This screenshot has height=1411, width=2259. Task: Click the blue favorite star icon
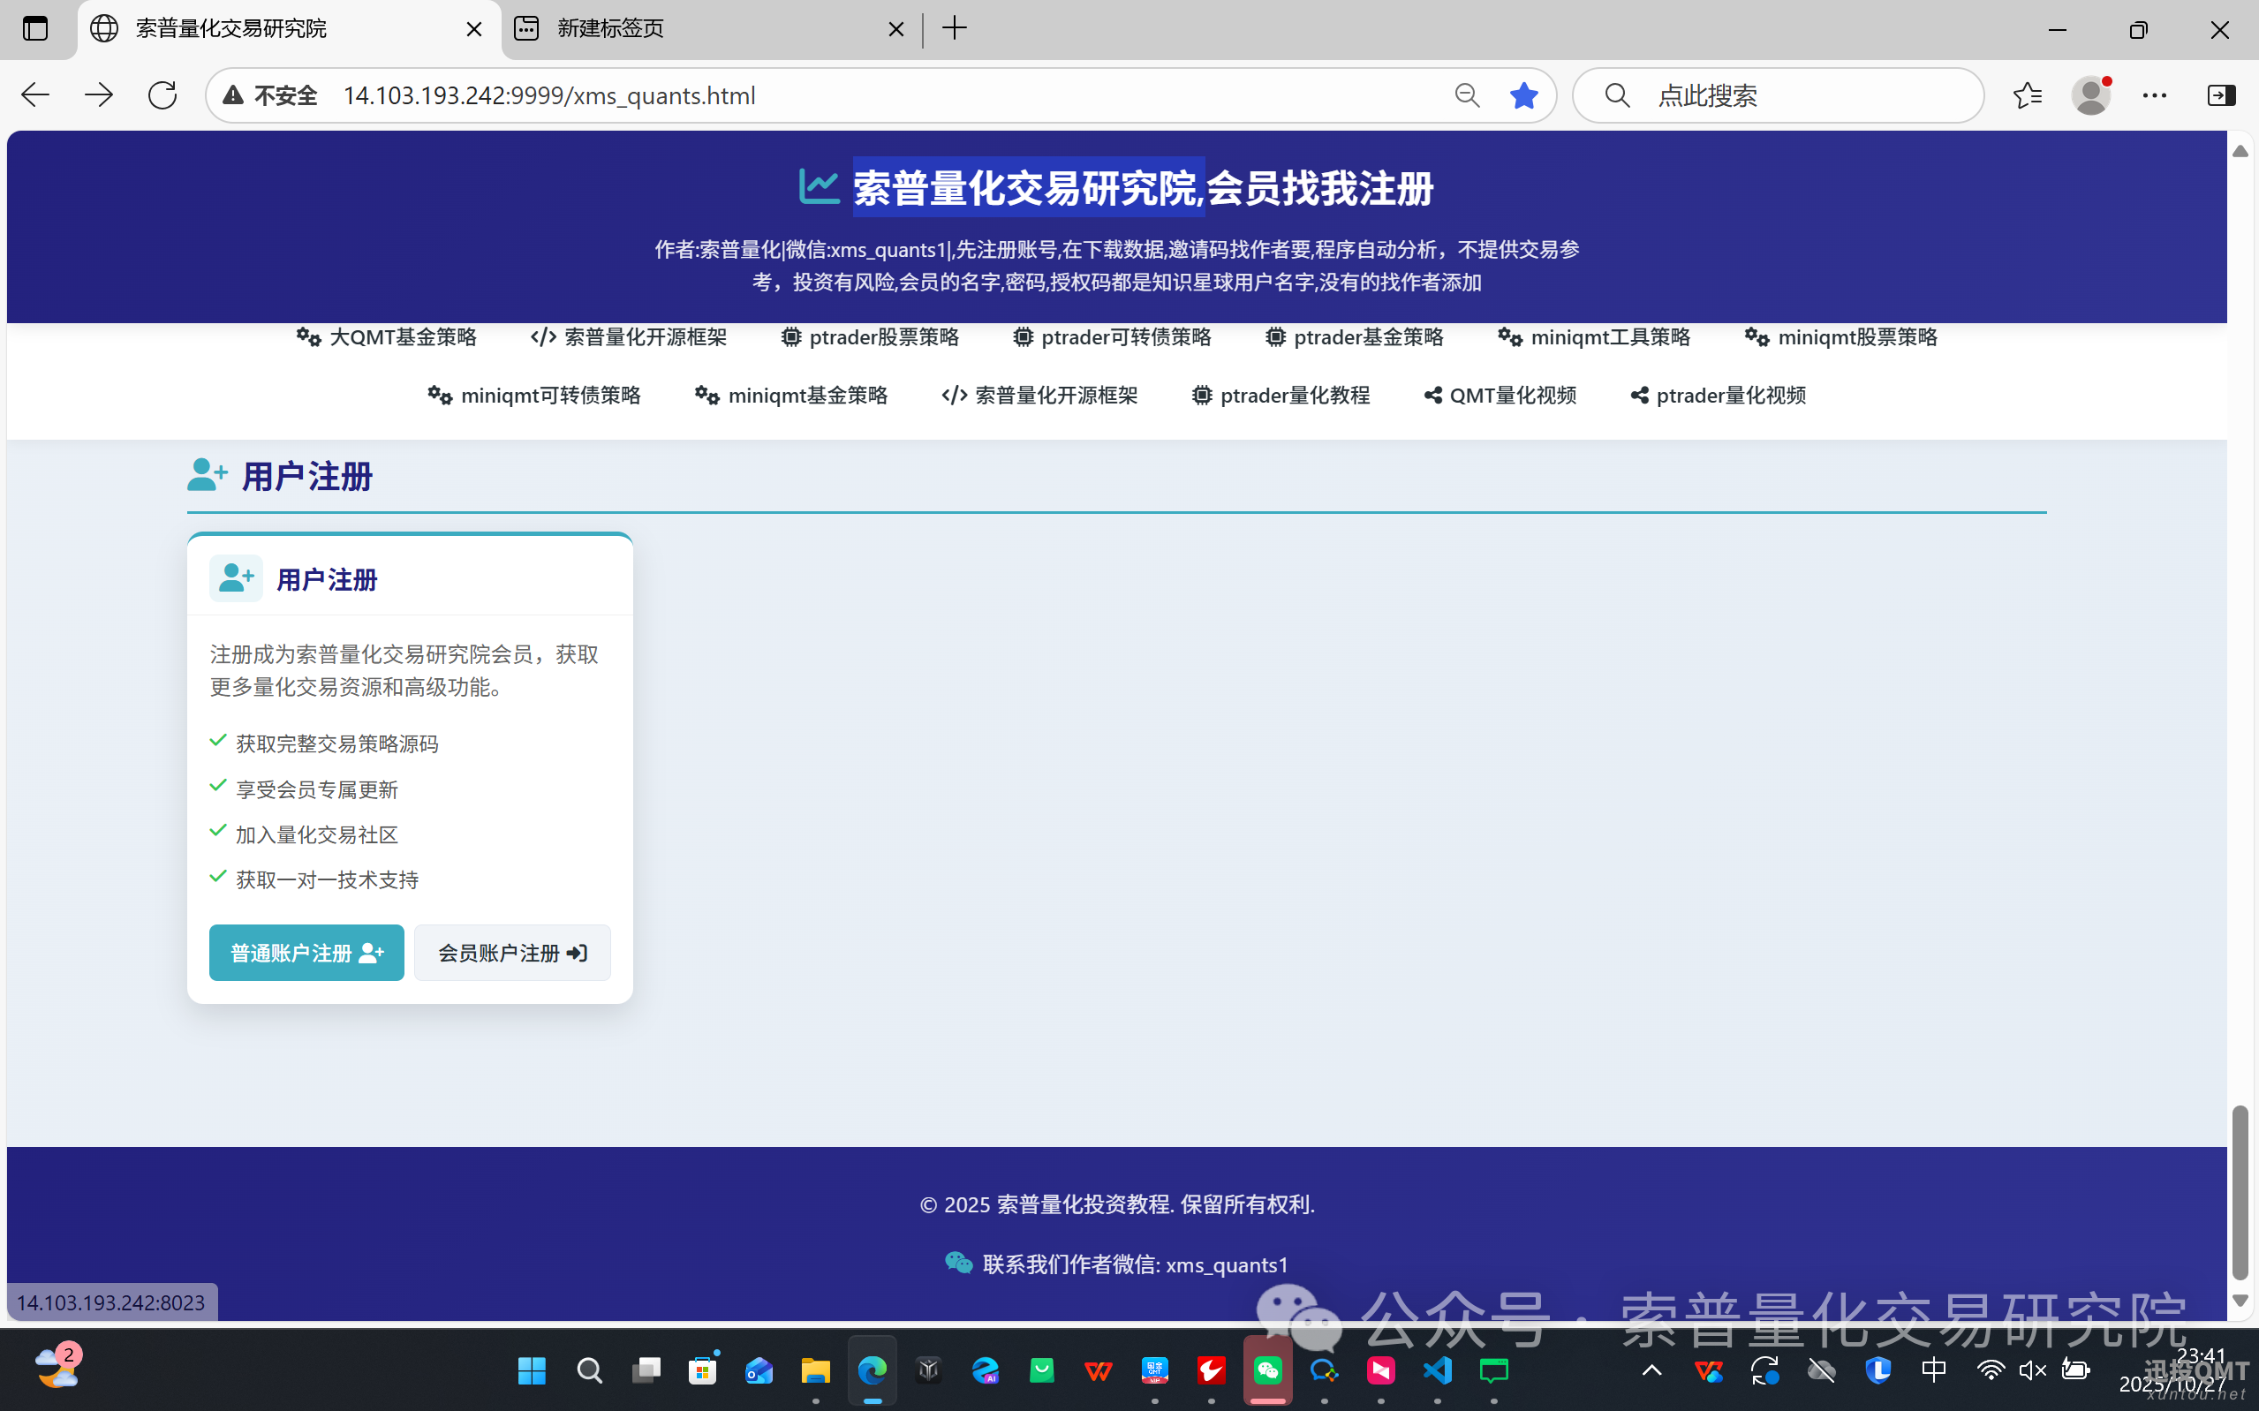pos(1522,95)
